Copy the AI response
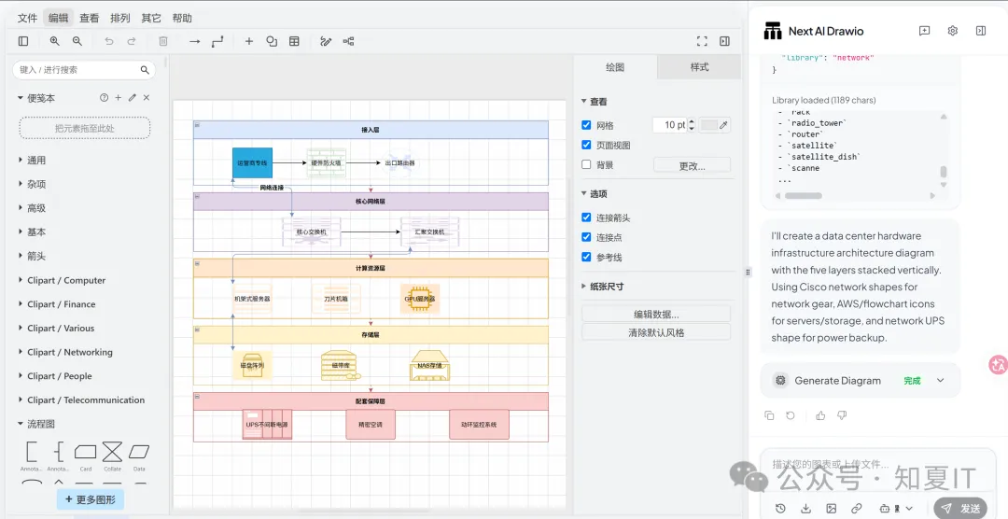 click(x=769, y=415)
